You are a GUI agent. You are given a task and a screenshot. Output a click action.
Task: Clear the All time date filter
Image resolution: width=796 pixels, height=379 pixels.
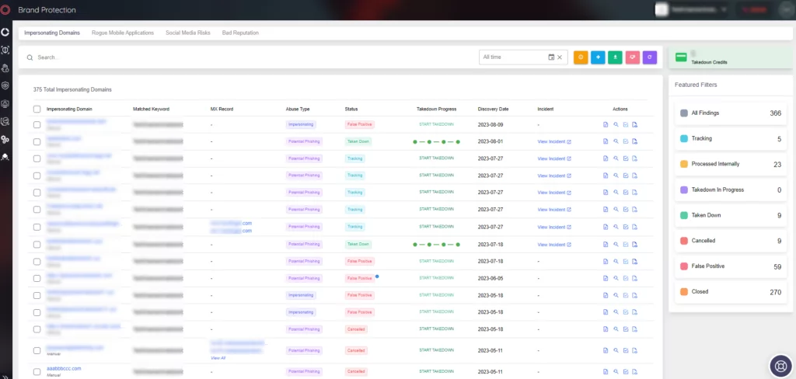pos(560,57)
